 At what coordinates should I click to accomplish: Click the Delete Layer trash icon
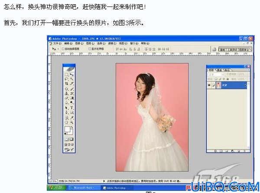[245, 151]
